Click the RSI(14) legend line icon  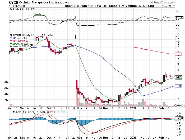point(10,9)
